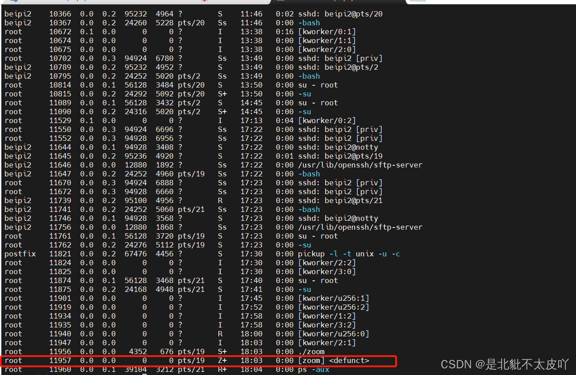Click the command 'sshd: beipi2@pts/20'
Viewport: 576px width, 375px height.
click(340, 14)
